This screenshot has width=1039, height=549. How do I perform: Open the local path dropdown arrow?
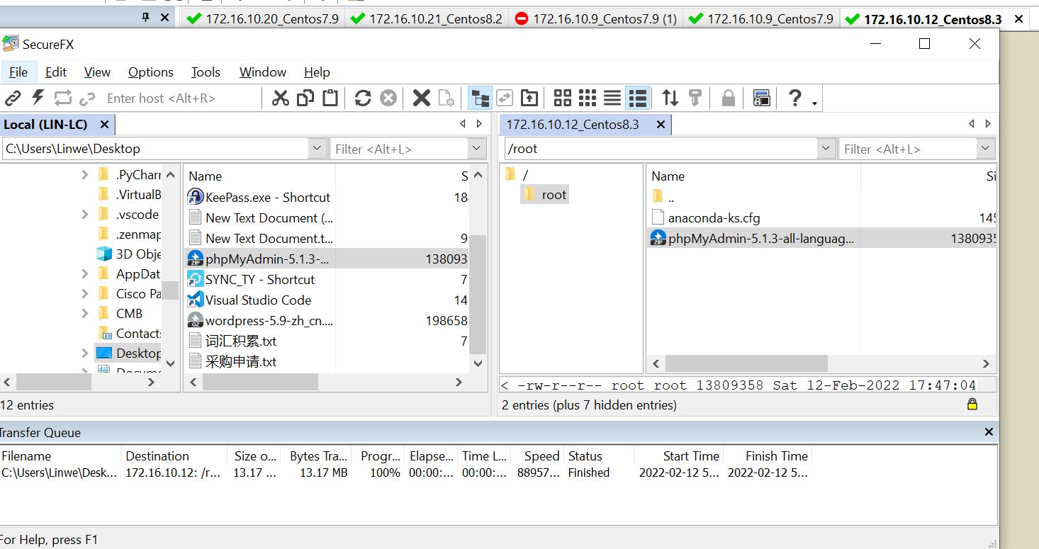318,149
